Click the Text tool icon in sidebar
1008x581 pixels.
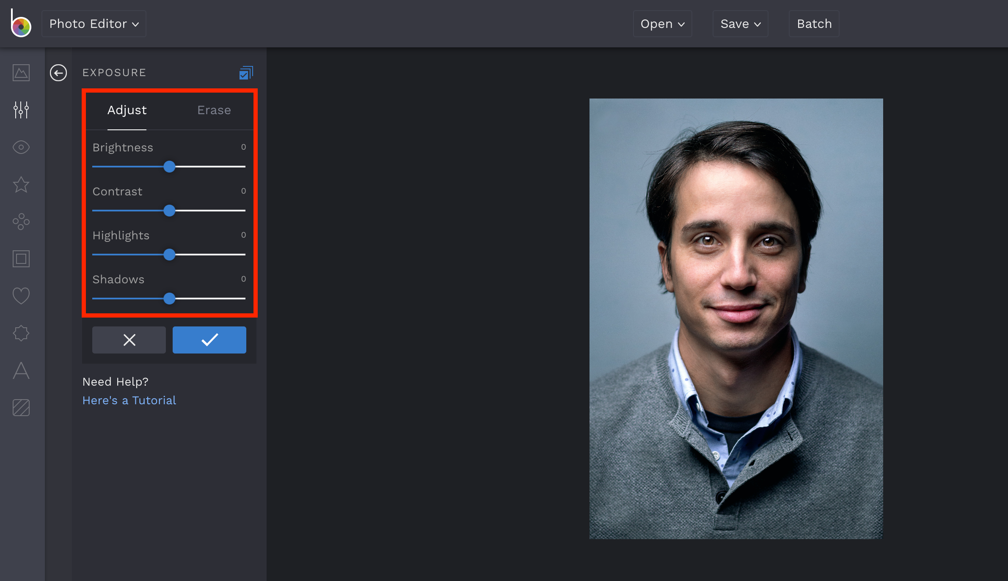coord(21,371)
